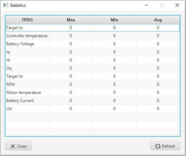
Task: Select the Iq row
Action: tap(93, 52)
